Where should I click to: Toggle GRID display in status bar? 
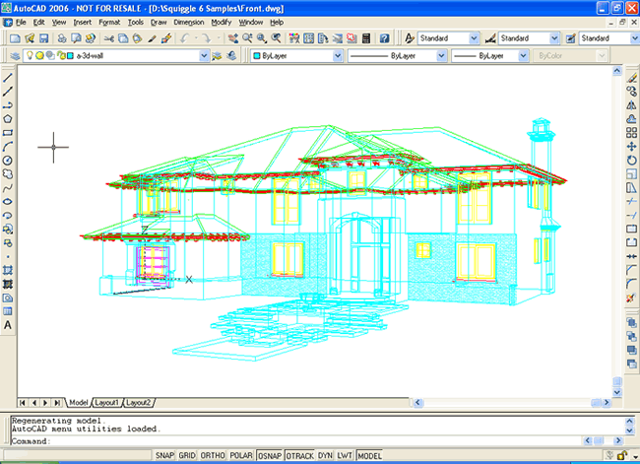click(187, 455)
